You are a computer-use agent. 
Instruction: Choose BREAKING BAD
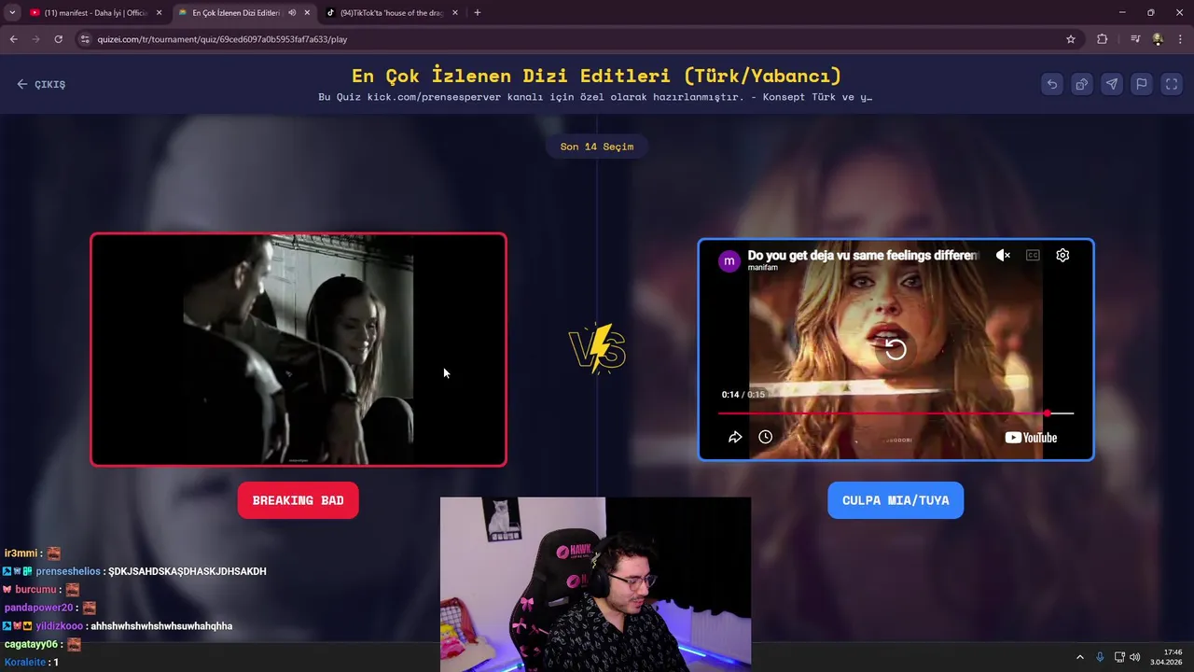pos(298,500)
